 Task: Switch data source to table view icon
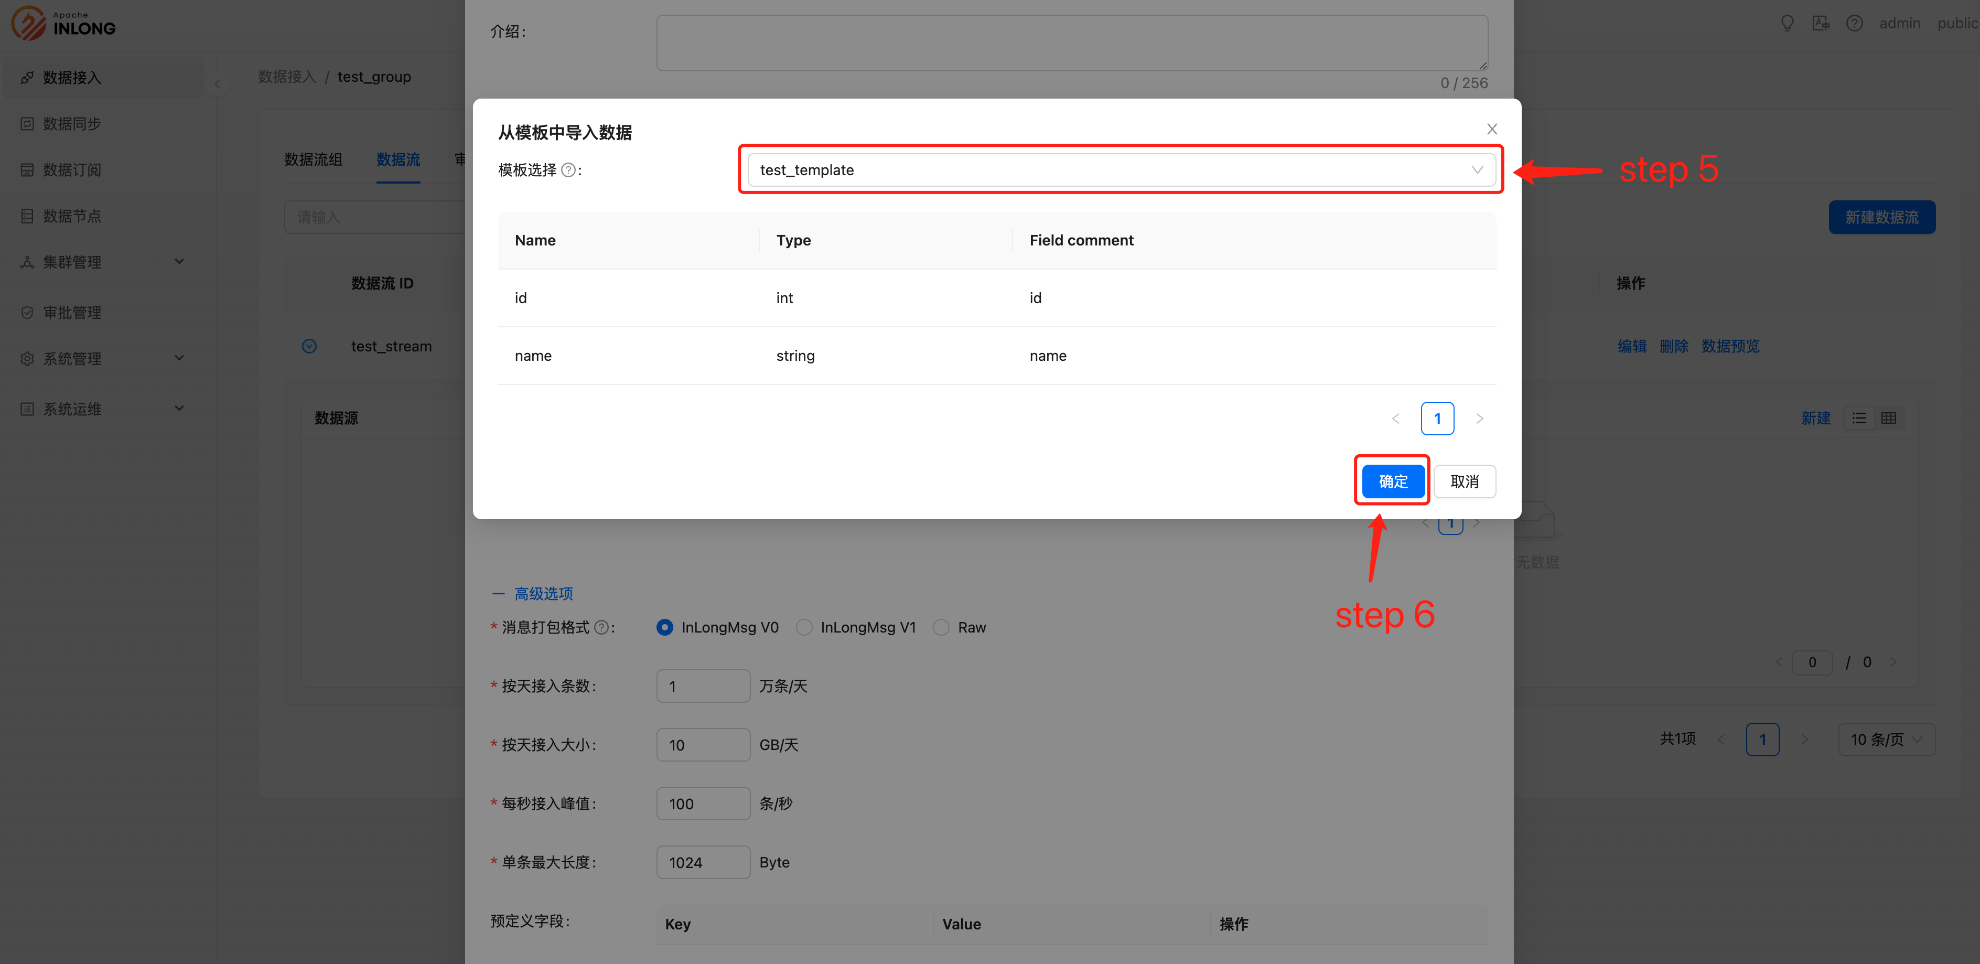(x=1889, y=418)
